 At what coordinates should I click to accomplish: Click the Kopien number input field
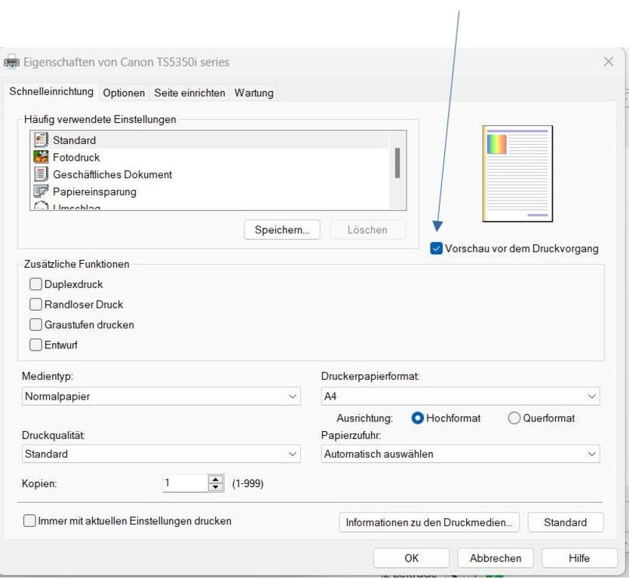pyautogui.click(x=186, y=483)
